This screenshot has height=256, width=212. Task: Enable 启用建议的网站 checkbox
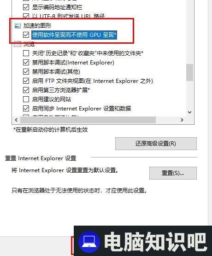coord(26,99)
